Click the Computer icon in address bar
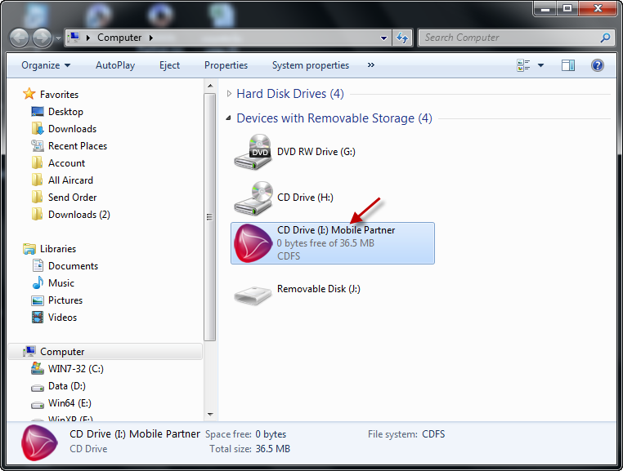Viewport: 623px width, 471px height. tap(74, 38)
